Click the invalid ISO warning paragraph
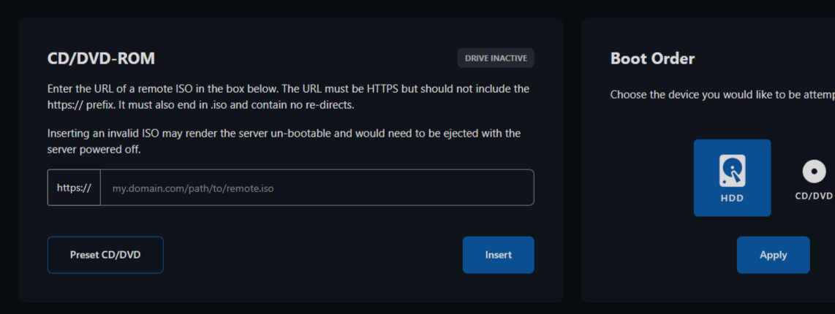Image resolution: width=835 pixels, height=314 pixels. [x=284, y=141]
